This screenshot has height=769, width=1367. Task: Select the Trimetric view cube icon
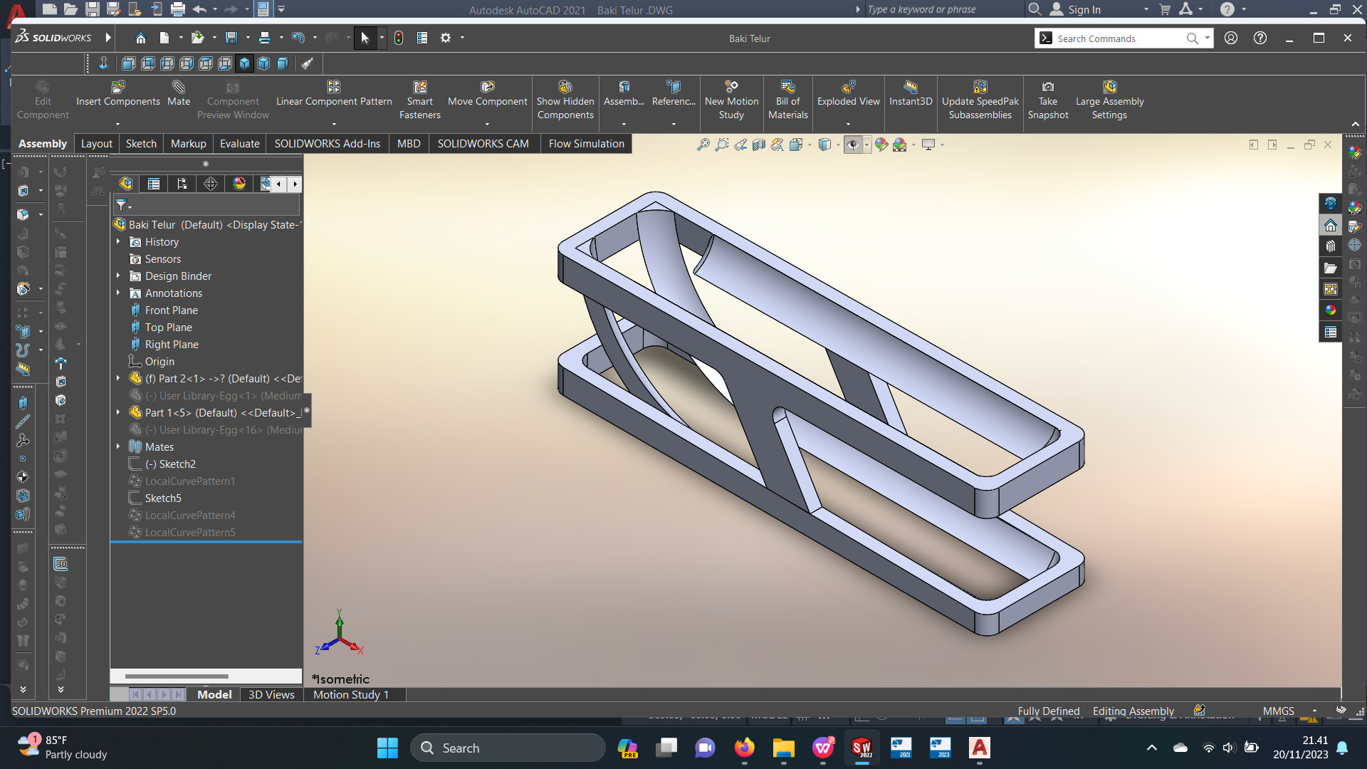coord(263,63)
